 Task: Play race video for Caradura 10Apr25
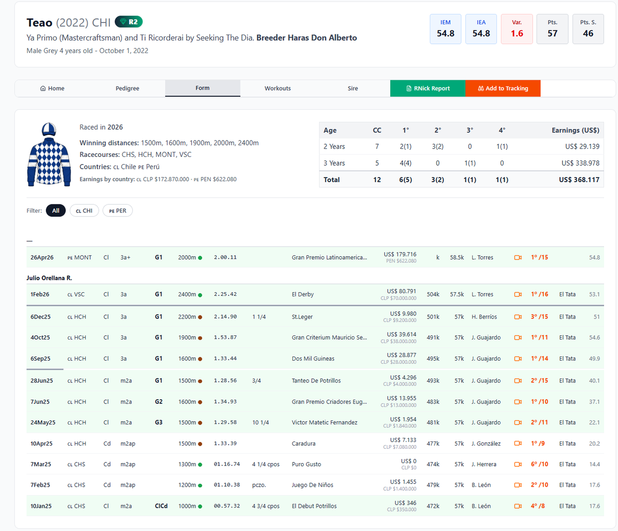518,444
